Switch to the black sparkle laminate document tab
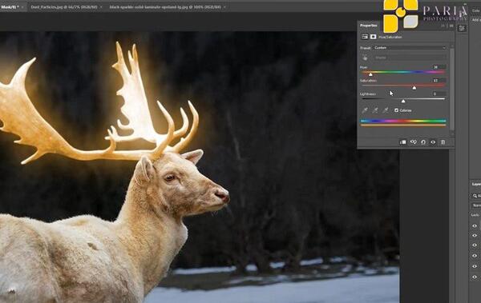481x303 pixels. point(165,6)
